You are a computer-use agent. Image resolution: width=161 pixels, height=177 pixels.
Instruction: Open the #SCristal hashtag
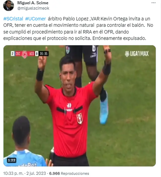pos(13,19)
